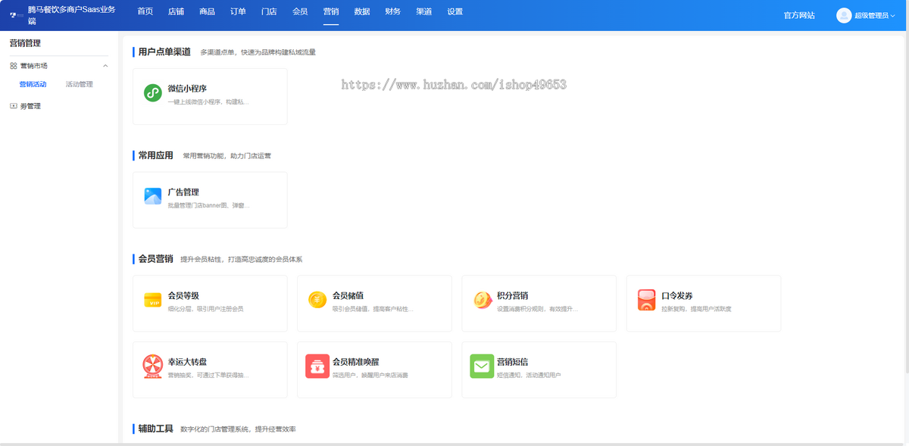909x446 pixels.
Task: Select the 订单 nav tab
Action: click(x=238, y=12)
